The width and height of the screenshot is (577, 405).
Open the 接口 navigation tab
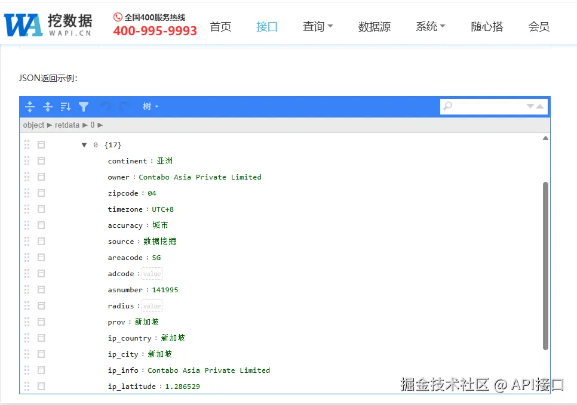click(x=267, y=26)
